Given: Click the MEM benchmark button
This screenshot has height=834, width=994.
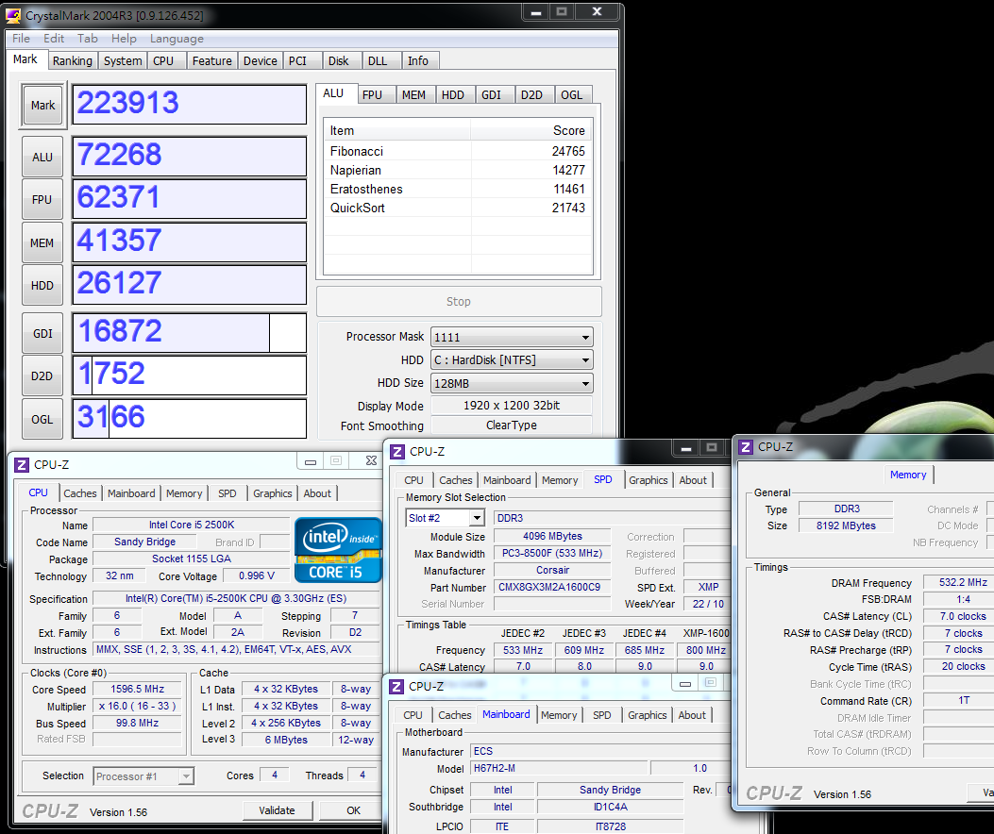Looking at the screenshot, I should pyautogui.click(x=42, y=242).
